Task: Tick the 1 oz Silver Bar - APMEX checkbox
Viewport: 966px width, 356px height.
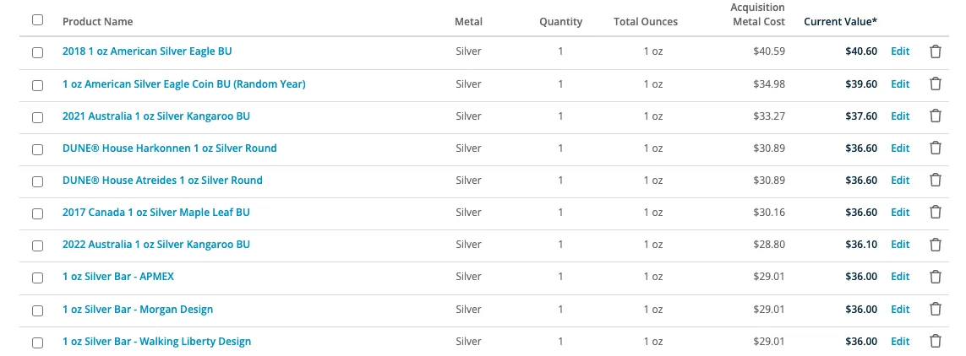Action: tap(37, 278)
